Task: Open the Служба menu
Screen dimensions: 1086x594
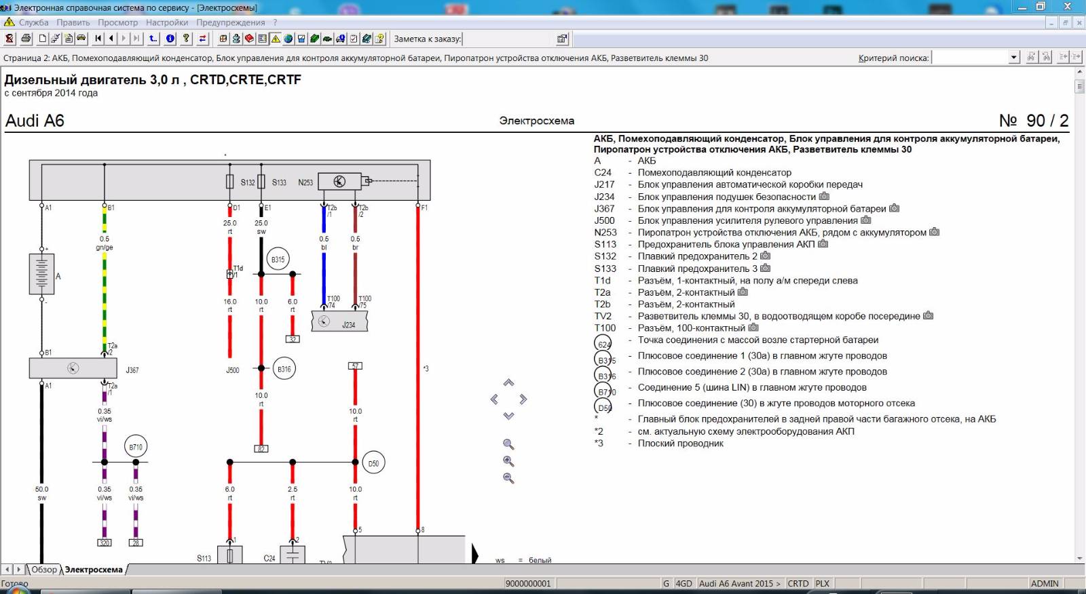Action: pyautogui.click(x=33, y=22)
